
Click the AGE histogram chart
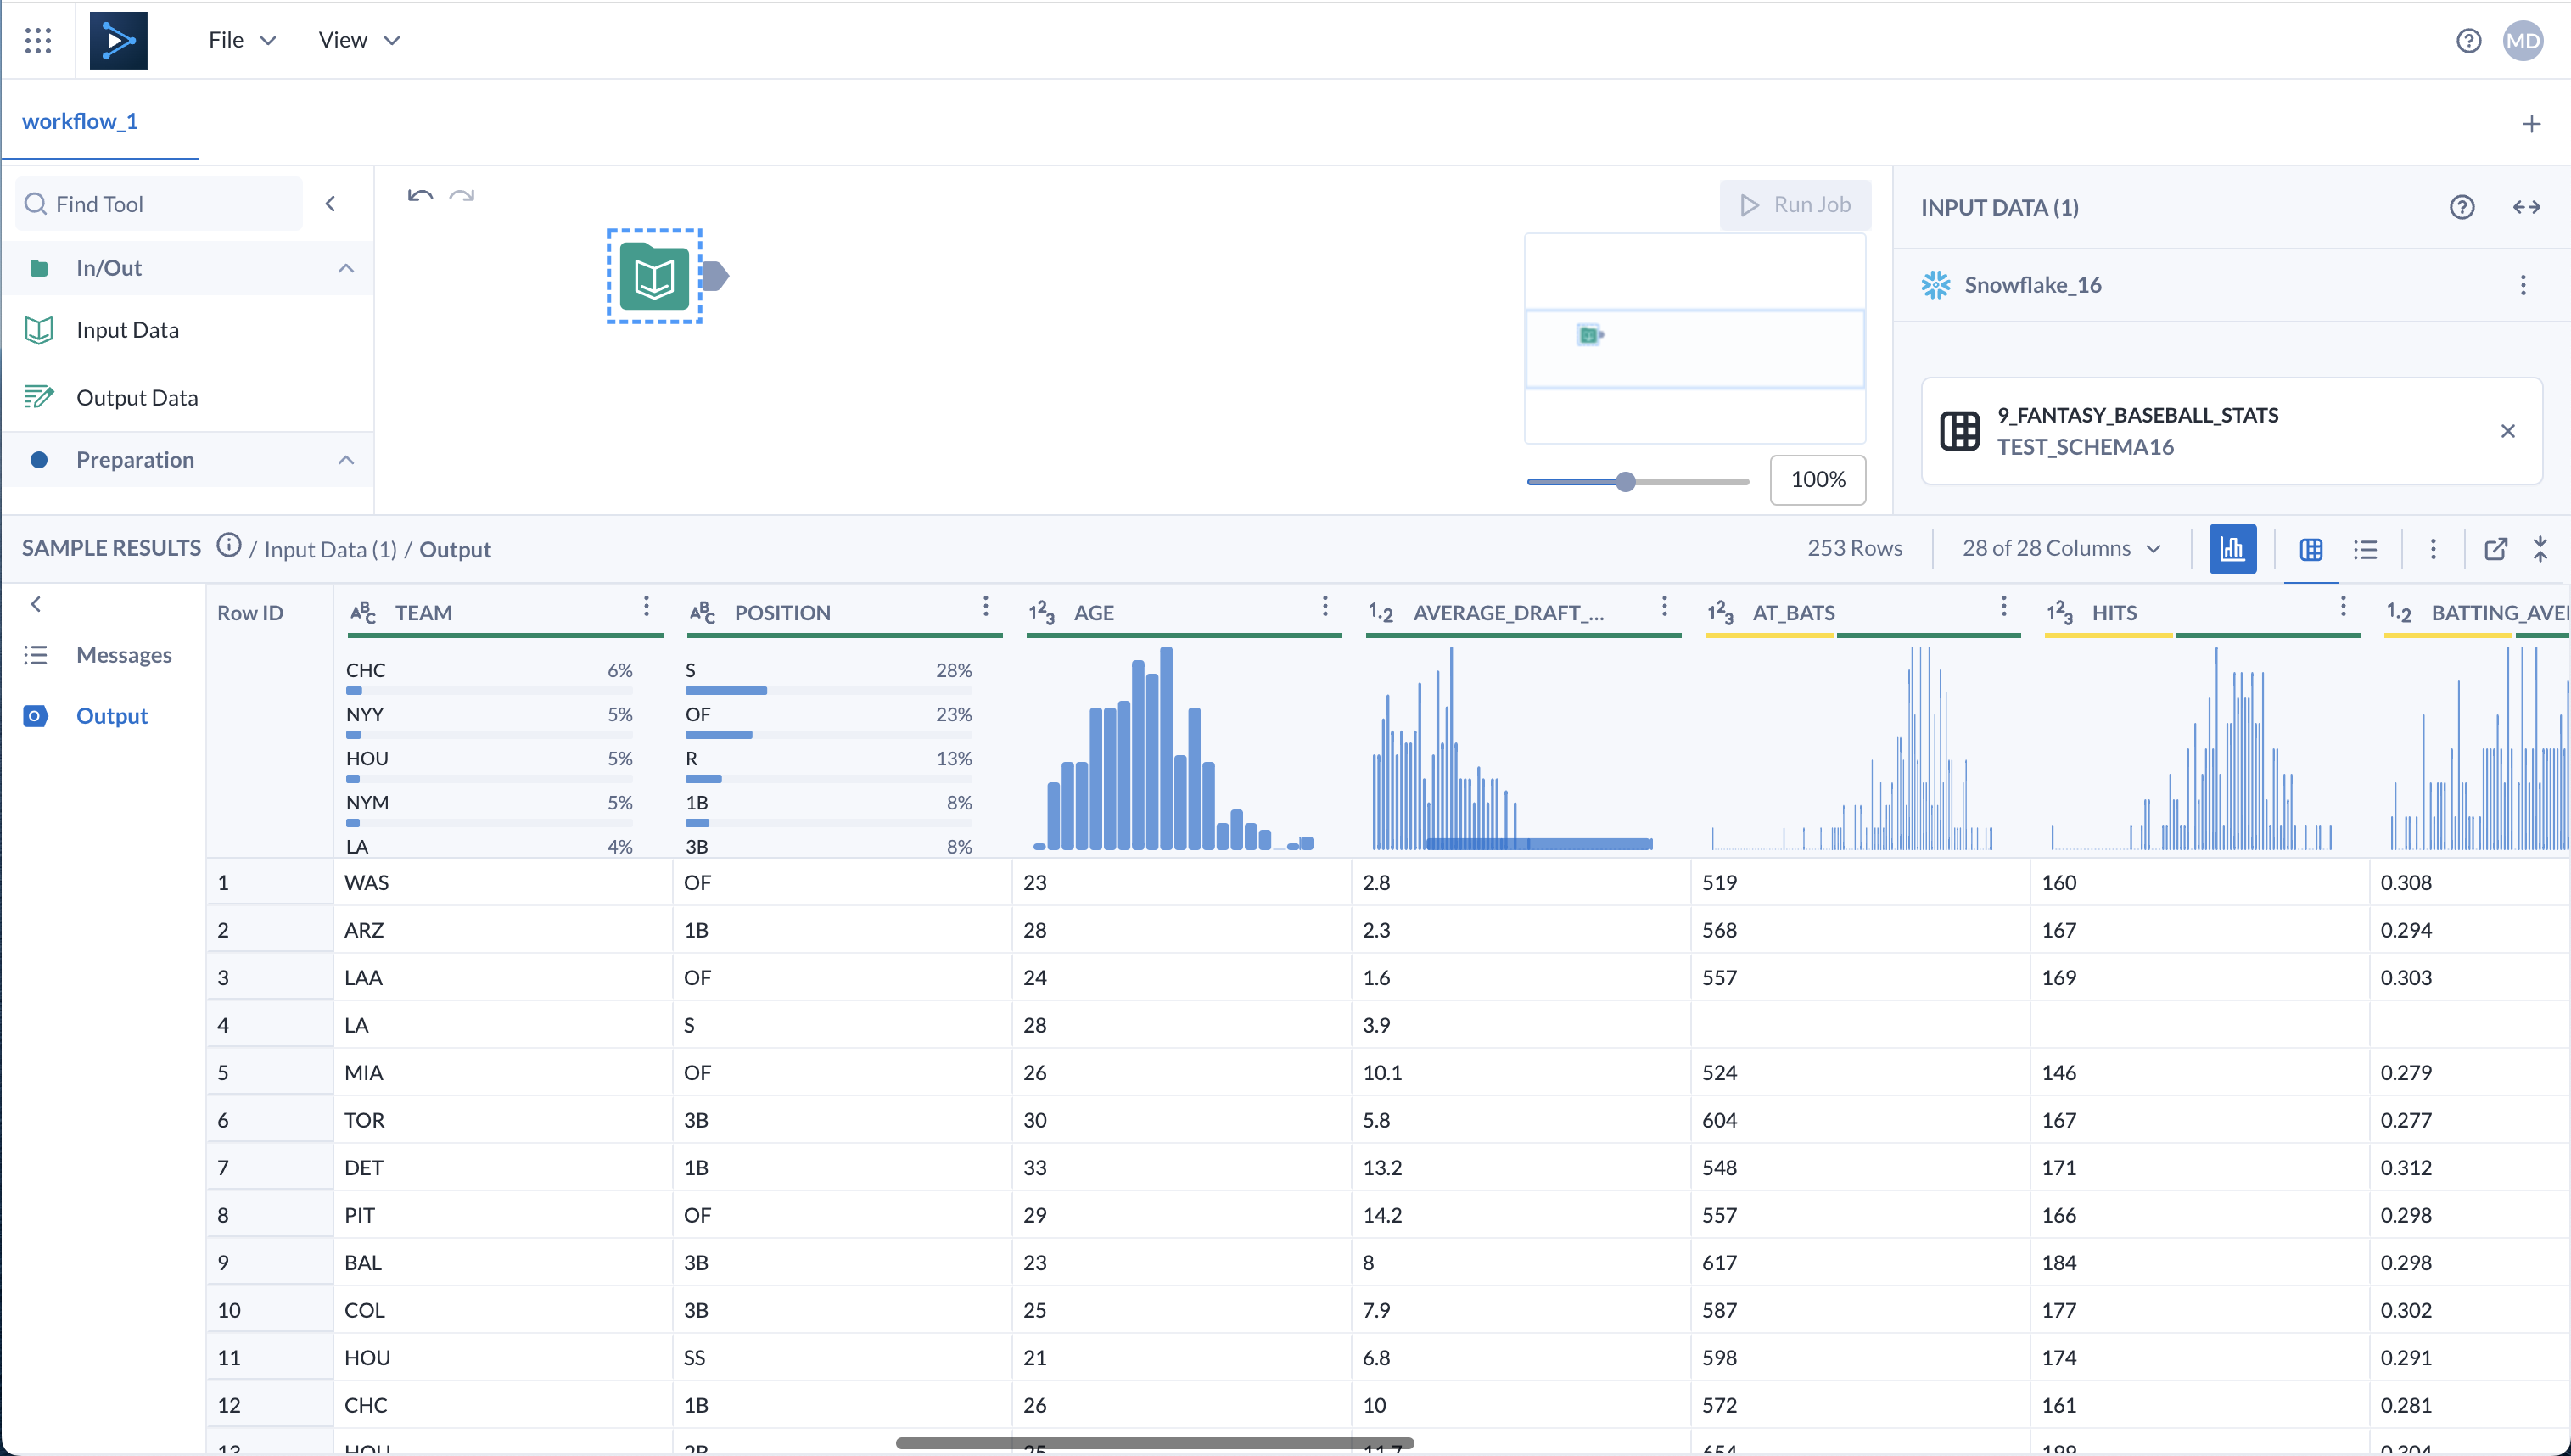(x=1174, y=748)
